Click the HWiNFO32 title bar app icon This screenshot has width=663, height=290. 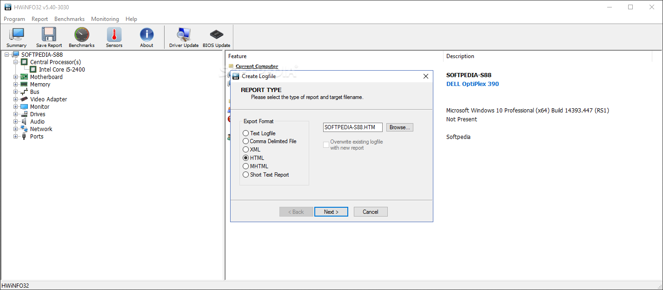pos(7,7)
